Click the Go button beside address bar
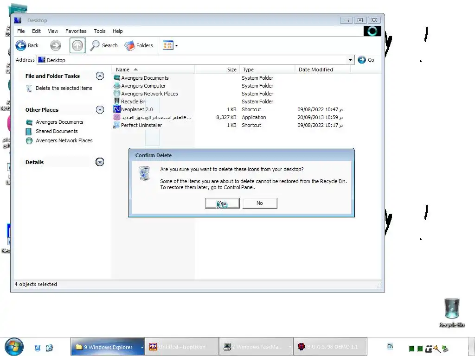This screenshot has width=475, height=356. pos(366,60)
